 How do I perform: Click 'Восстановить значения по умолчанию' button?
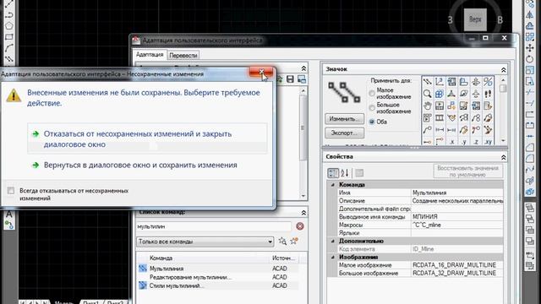click(x=467, y=171)
